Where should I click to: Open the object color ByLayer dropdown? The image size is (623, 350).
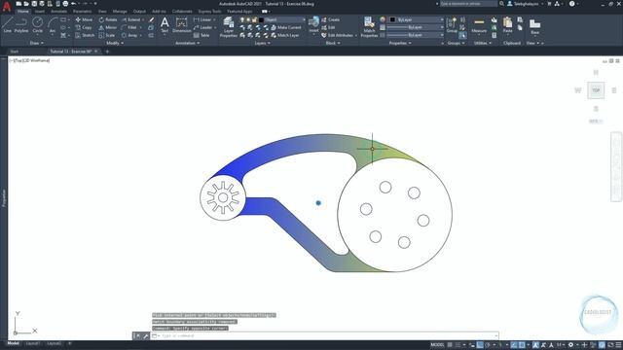(x=417, y=19)
